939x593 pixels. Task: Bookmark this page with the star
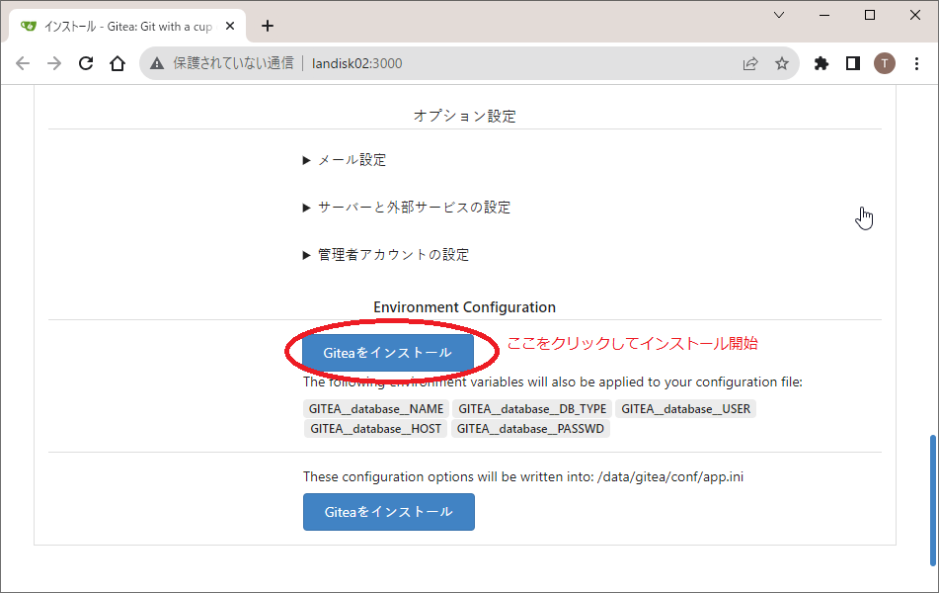pyautogui.click(x=782, y=63)
